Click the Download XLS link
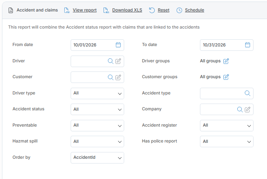 [x=127, y=10]
